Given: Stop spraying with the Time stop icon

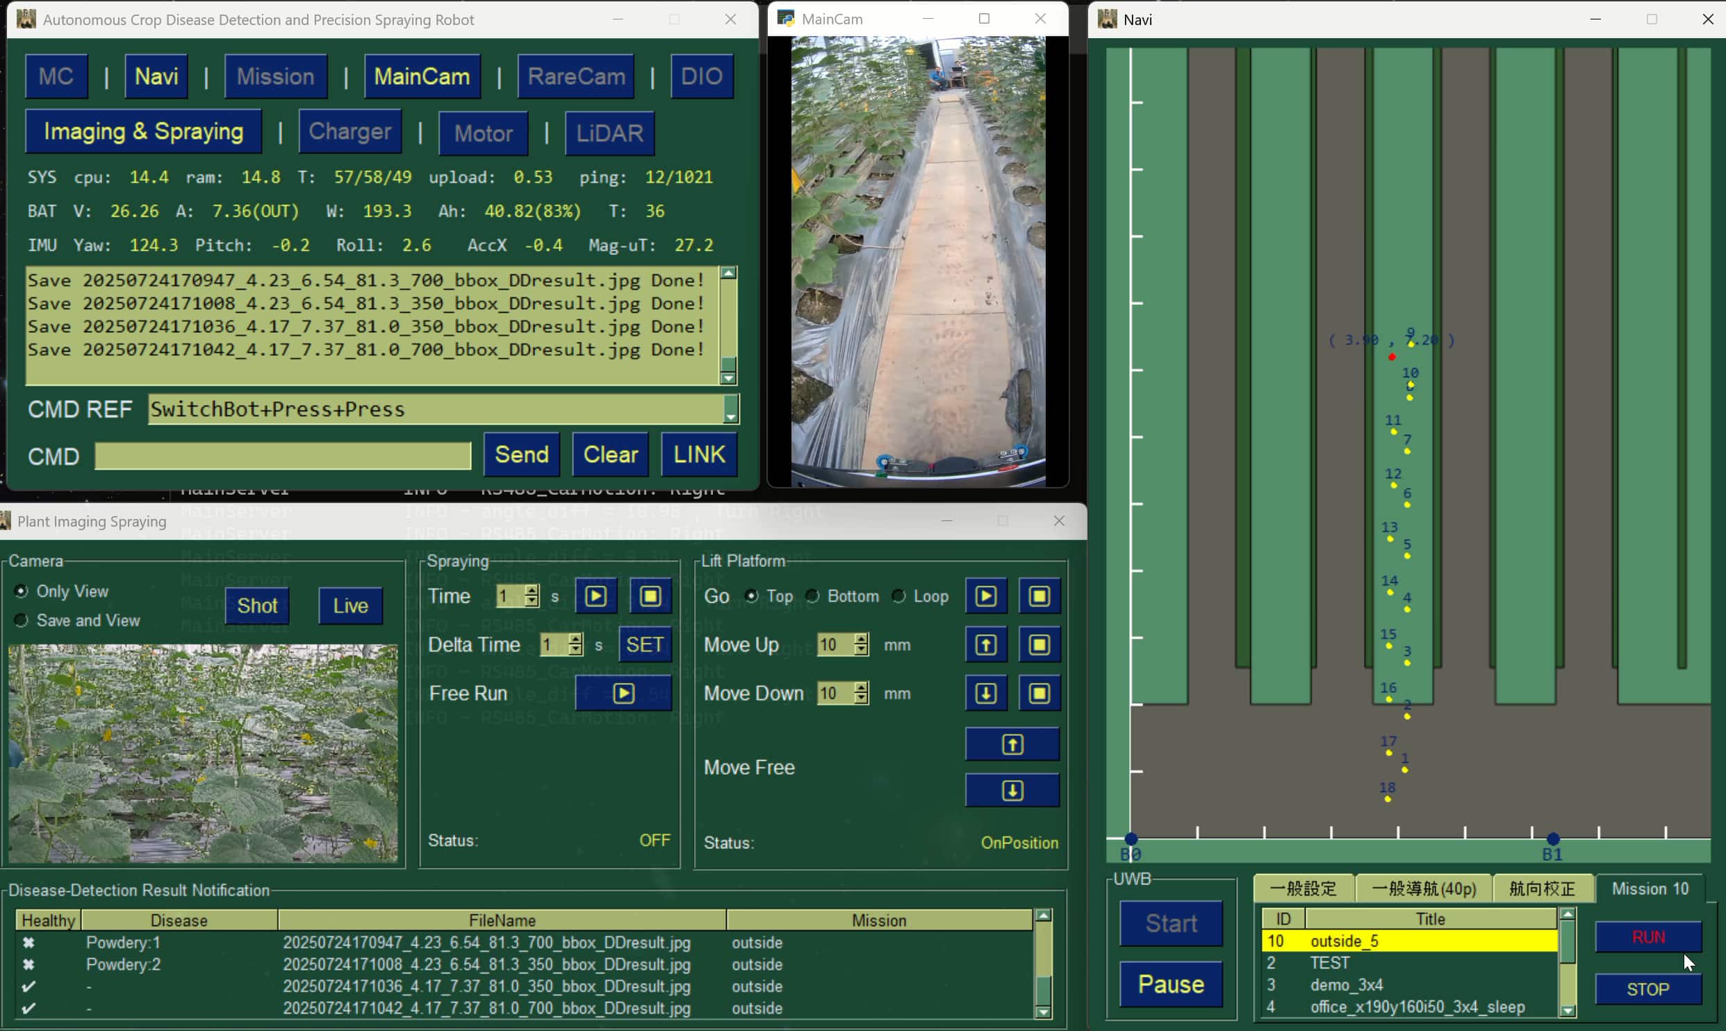Looking at the screenshot, I should pos(650,596).
